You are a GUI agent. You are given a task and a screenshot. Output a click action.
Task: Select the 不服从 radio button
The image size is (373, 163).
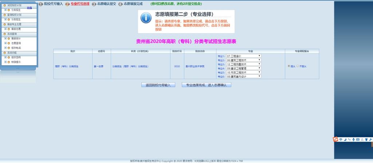[x=298, y=66]
